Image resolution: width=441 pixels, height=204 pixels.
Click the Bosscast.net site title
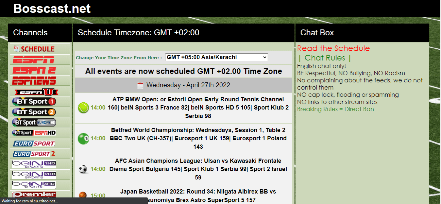[52, 8]
